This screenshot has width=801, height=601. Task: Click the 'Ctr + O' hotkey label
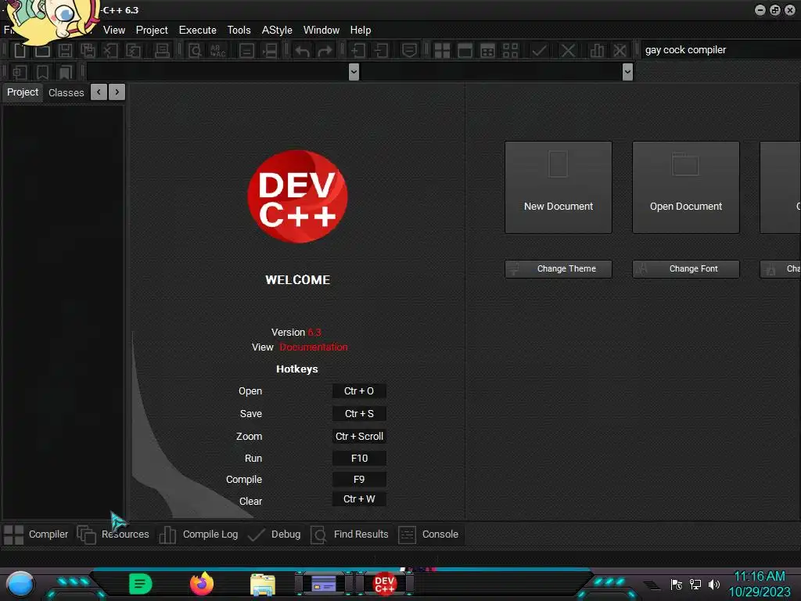359,391
